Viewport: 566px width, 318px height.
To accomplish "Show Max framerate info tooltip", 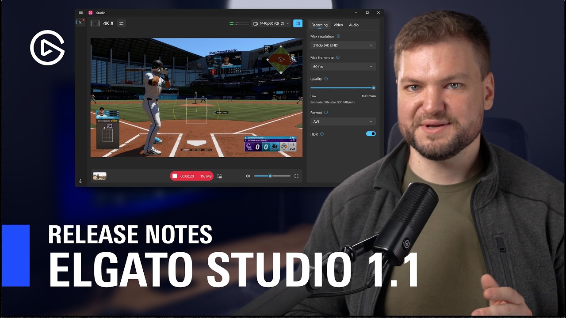I will (x=338, y=57).
